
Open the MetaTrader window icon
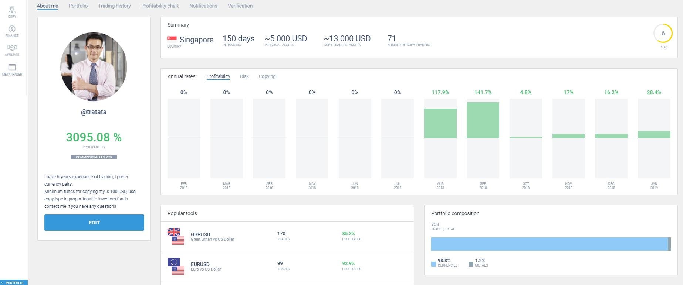tap(12, 67)
